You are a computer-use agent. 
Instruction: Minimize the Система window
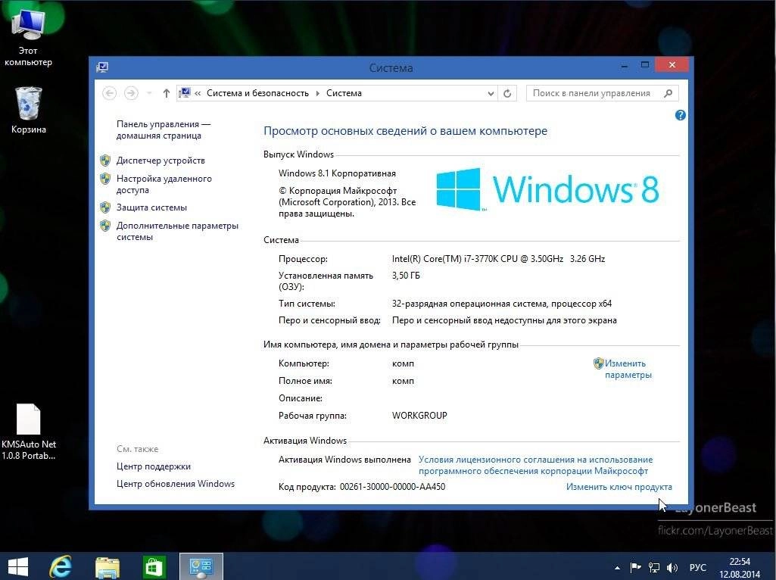coord(625,65)
